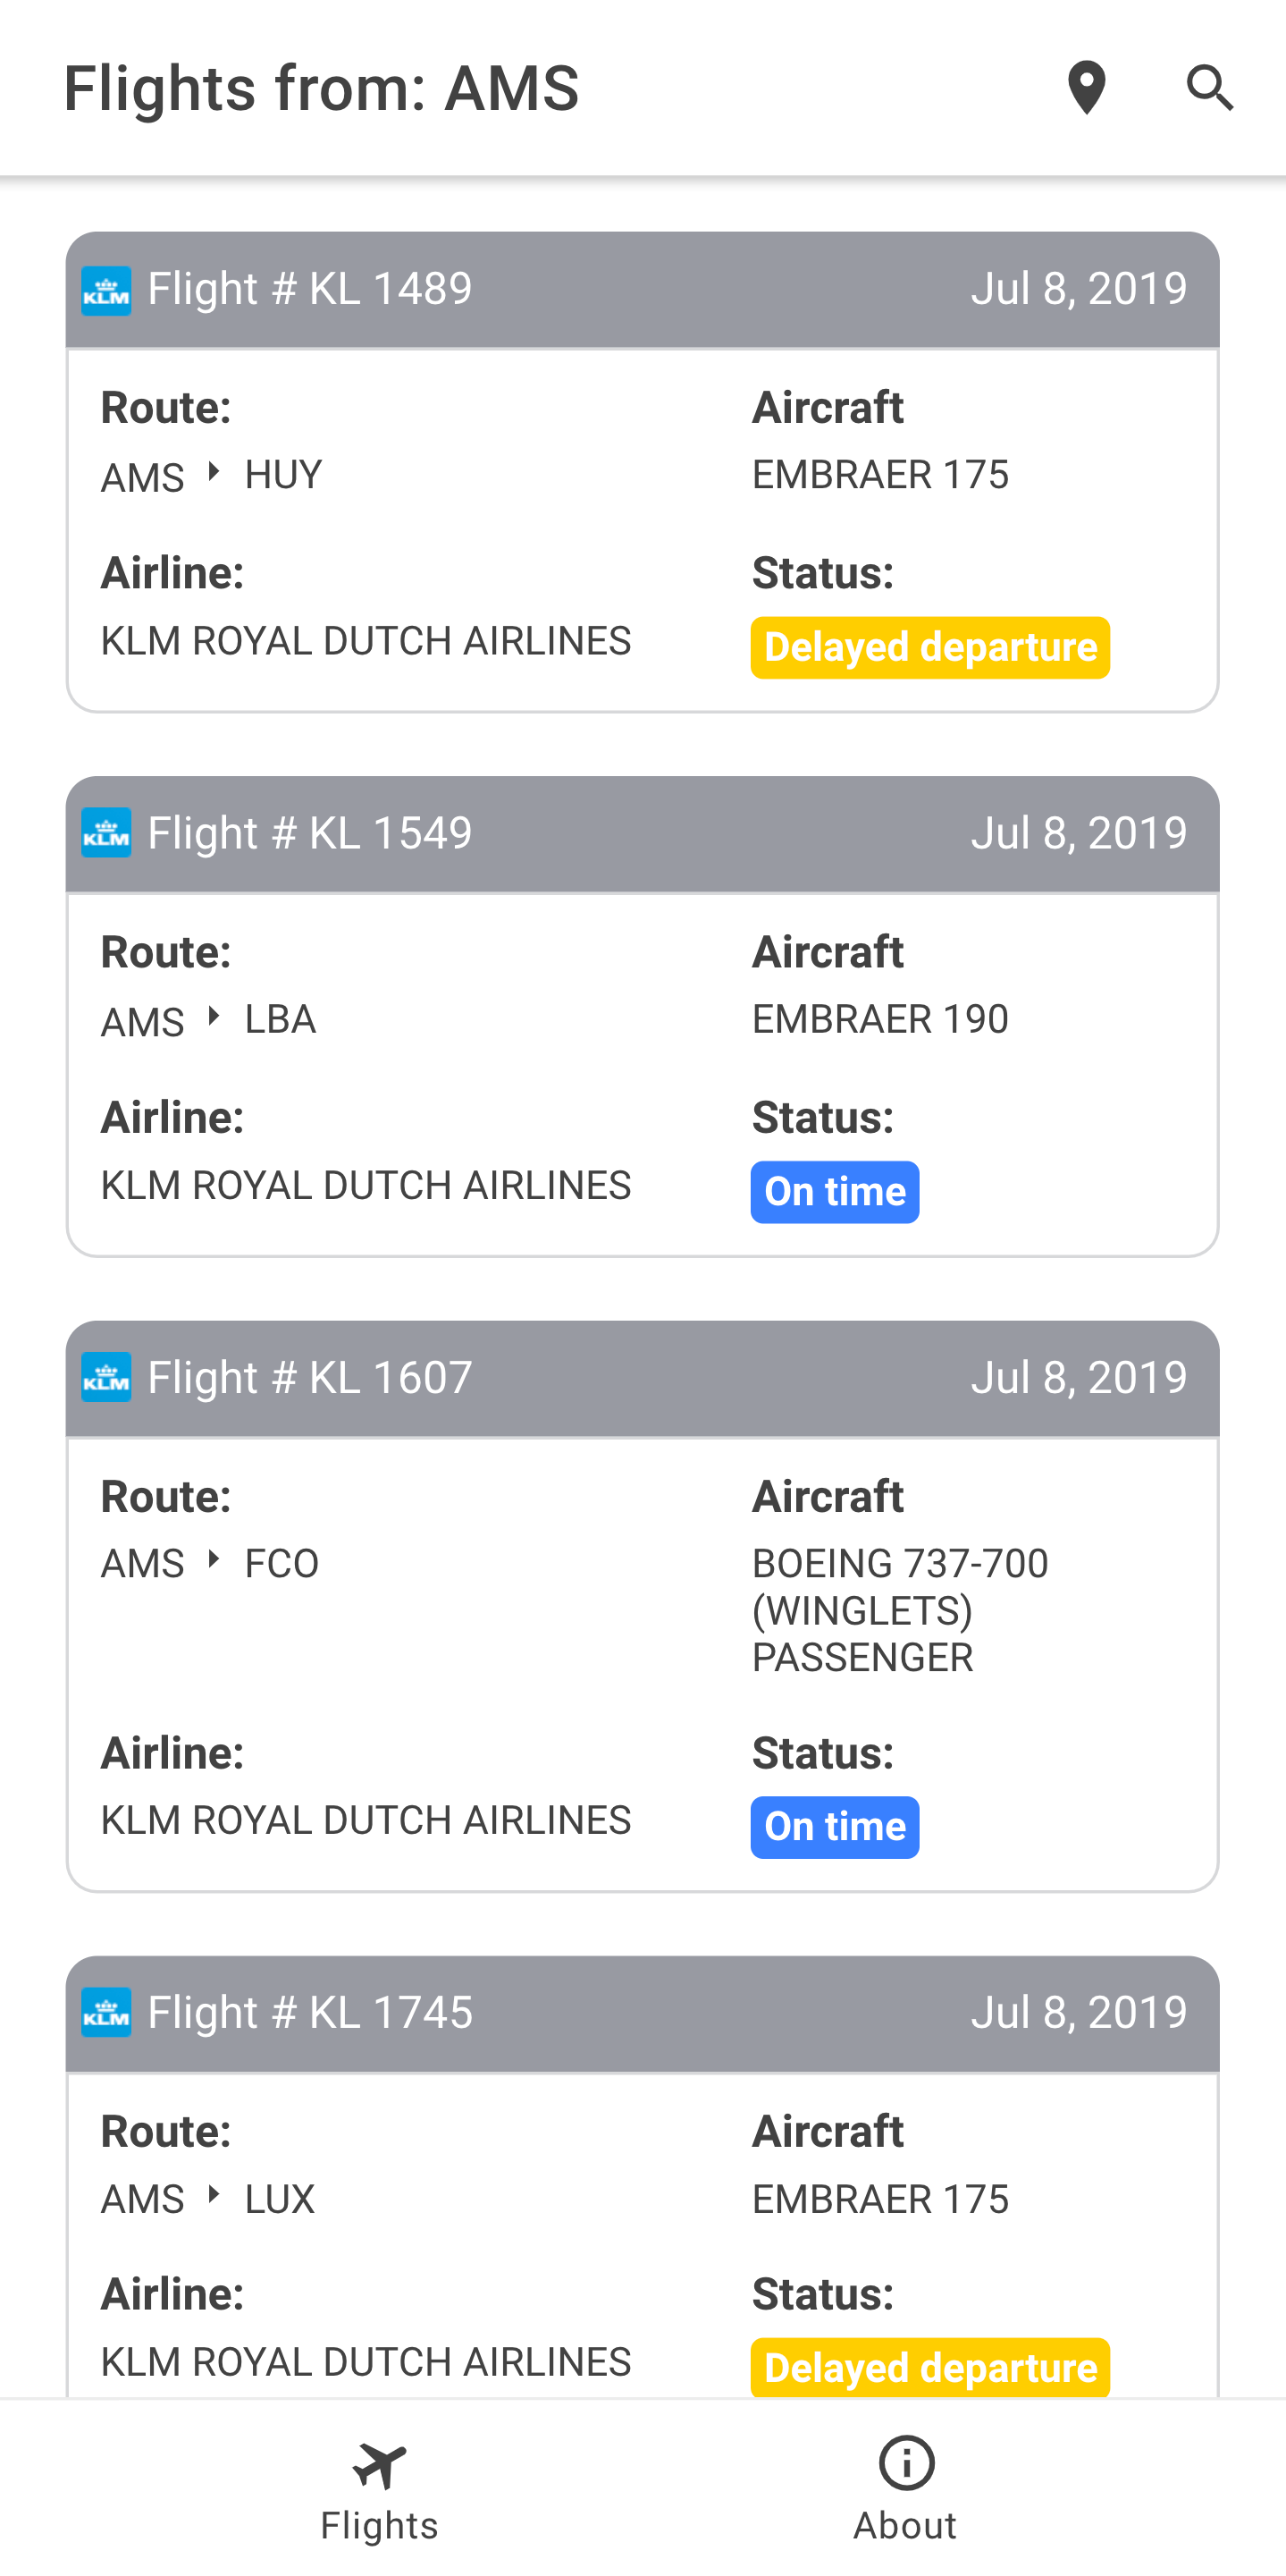Open the Flight # KL 1489 card header
This screenshot has width=1286, height=2576.
click(x=643, y=290)
